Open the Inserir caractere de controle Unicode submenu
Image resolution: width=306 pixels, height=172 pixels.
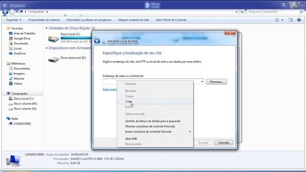[155, 132]
